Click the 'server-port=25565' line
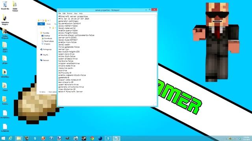Image resolution: width=252 pixels, height=141 pixels. tap(67, 38)
